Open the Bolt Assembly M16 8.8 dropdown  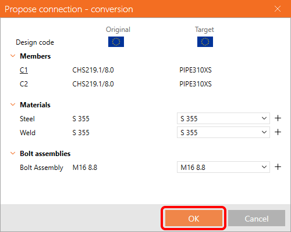point(223,167)
